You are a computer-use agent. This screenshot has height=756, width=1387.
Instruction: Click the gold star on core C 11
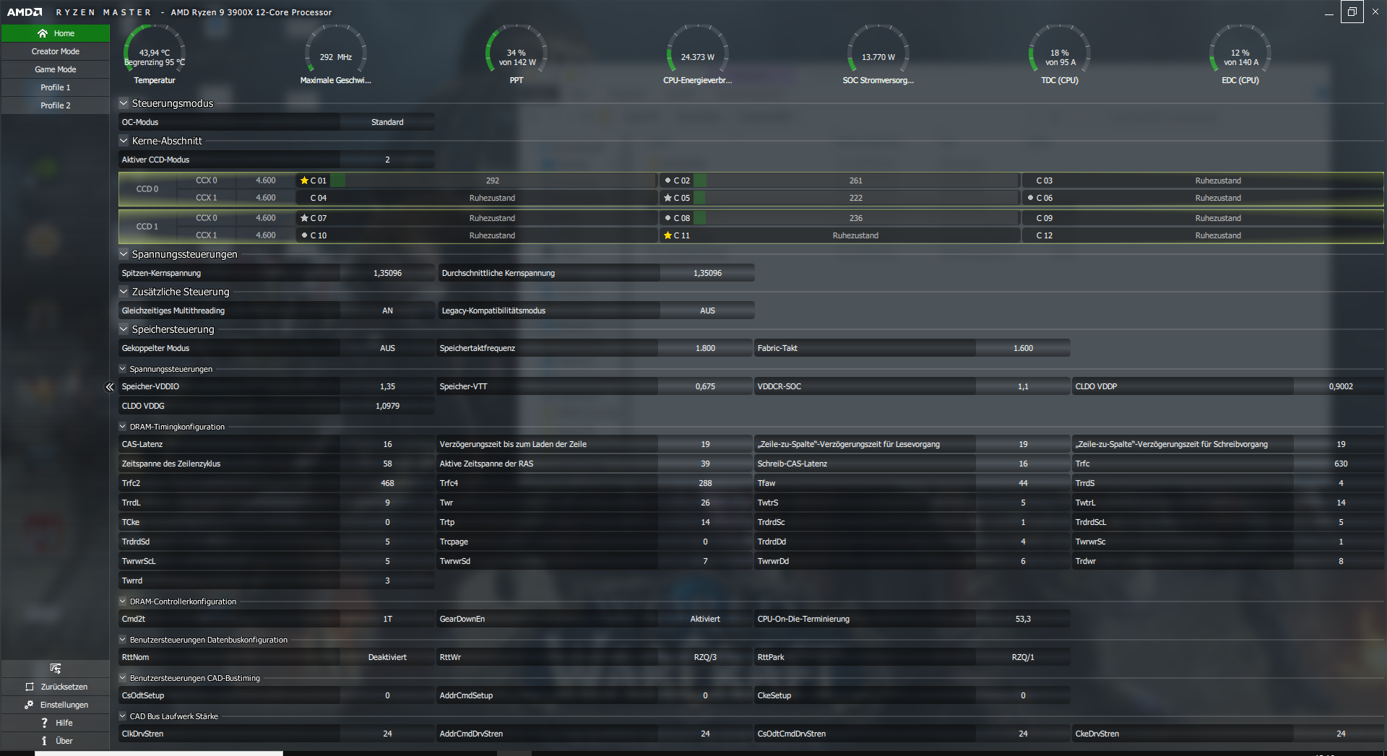(667, 235)
